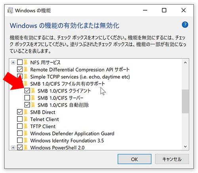Image resolution: width=198 pixels, height=173 pixels.
Task: Click the SMB Direct folder icon
Action: point(26,112)
